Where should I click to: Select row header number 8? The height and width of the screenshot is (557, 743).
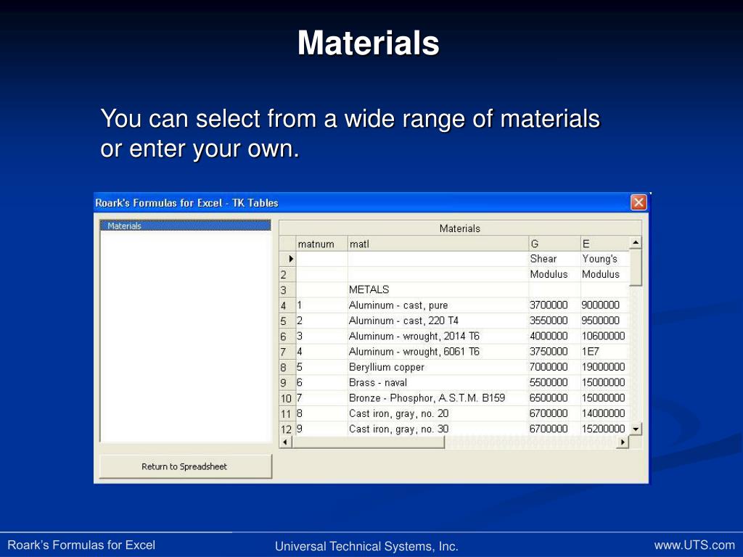tap(287, 367)
